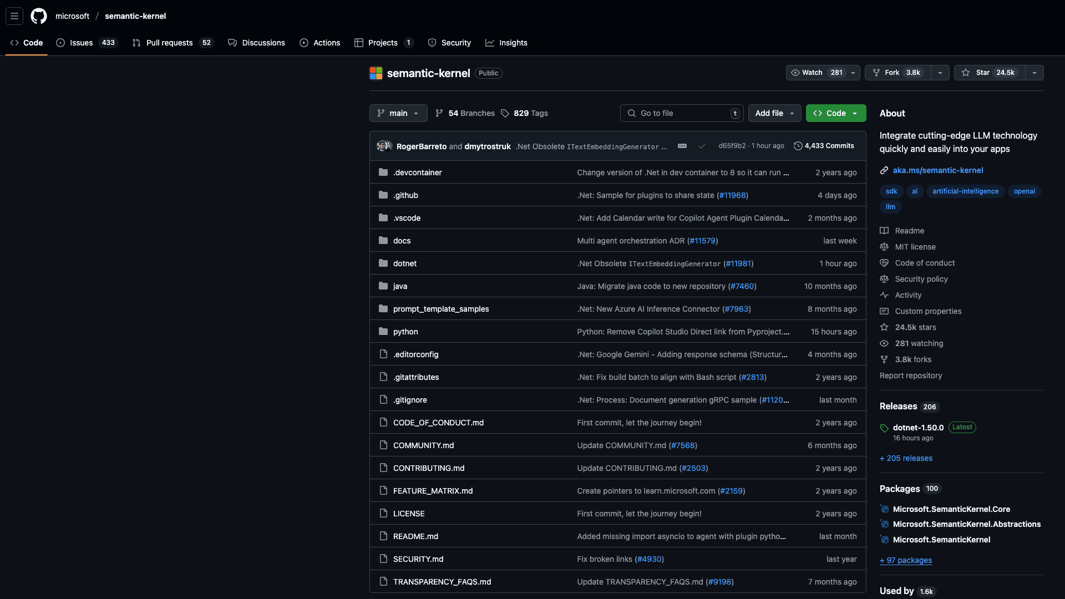Click the commit history clock icon
1065x599 pixels.
pos(798,146)
